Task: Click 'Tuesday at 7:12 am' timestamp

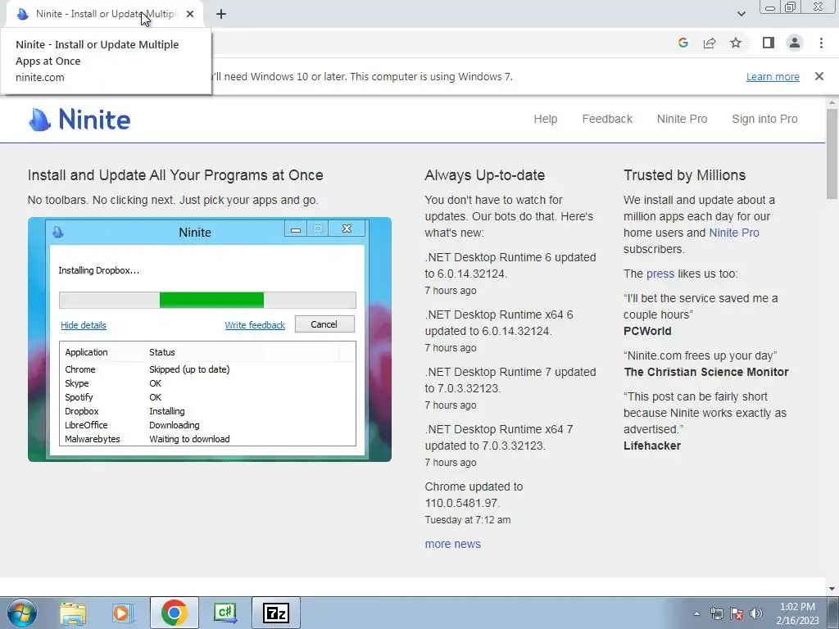Action: [468, 520]
